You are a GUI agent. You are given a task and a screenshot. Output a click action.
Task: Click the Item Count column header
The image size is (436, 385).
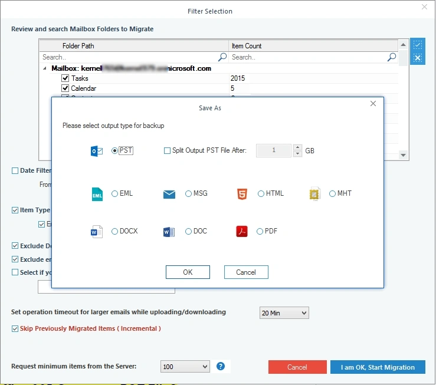click(x=313, y=46)
